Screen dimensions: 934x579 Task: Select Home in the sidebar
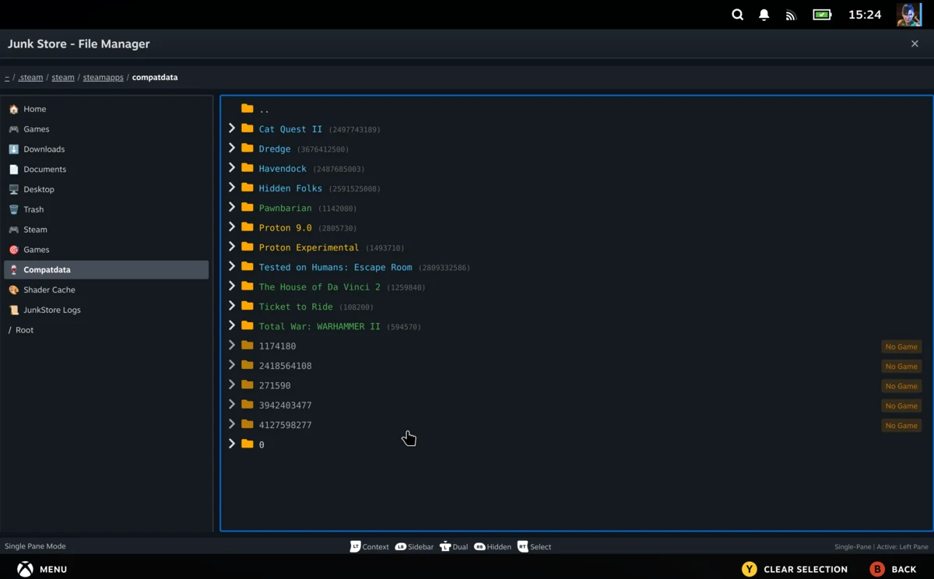click(106, 109)
